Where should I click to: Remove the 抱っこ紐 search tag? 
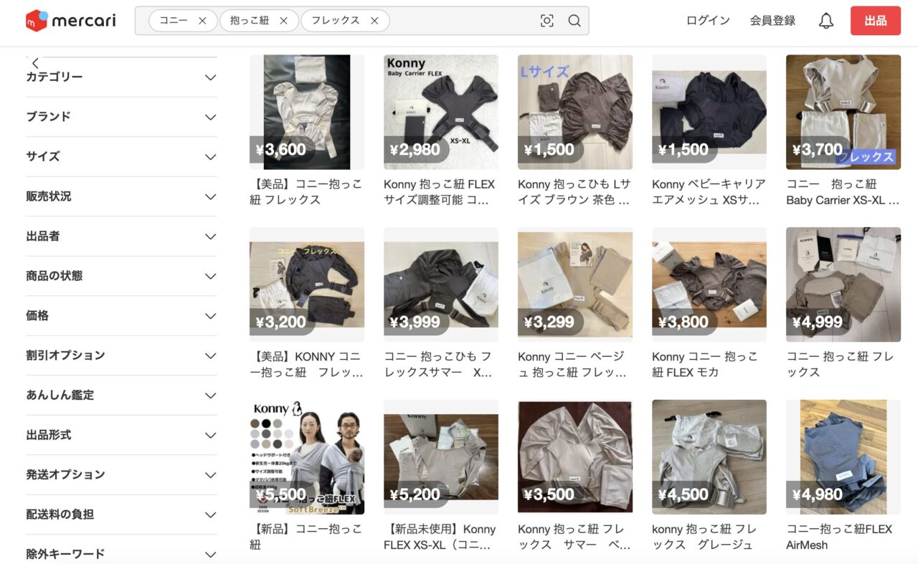[283, 21]
